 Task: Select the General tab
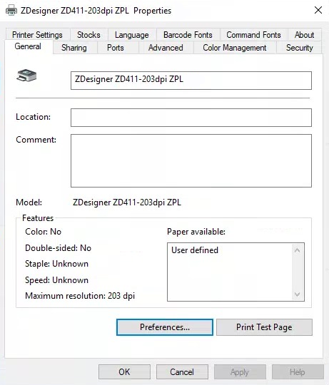pyautogui.click(x=28, y=46)
